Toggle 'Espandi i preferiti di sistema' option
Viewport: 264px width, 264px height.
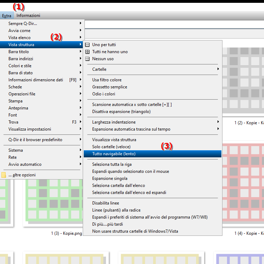tap(152, 217)
